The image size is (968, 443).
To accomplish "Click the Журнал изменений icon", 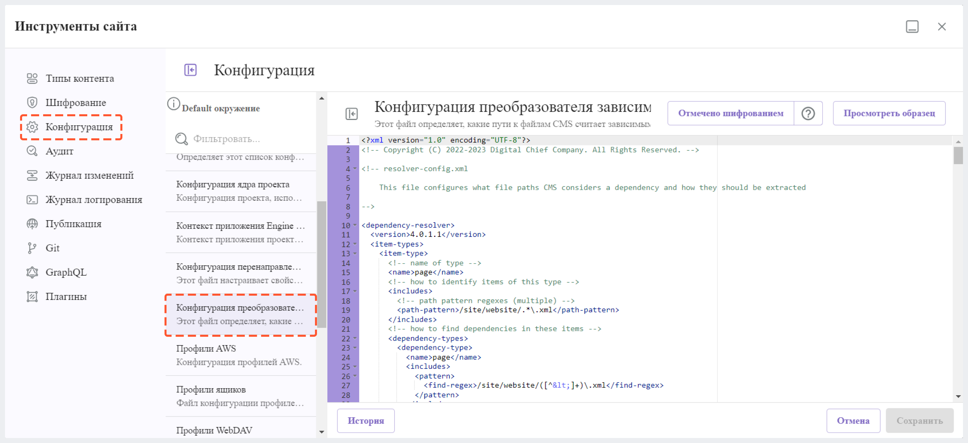I will click(32, 175).
